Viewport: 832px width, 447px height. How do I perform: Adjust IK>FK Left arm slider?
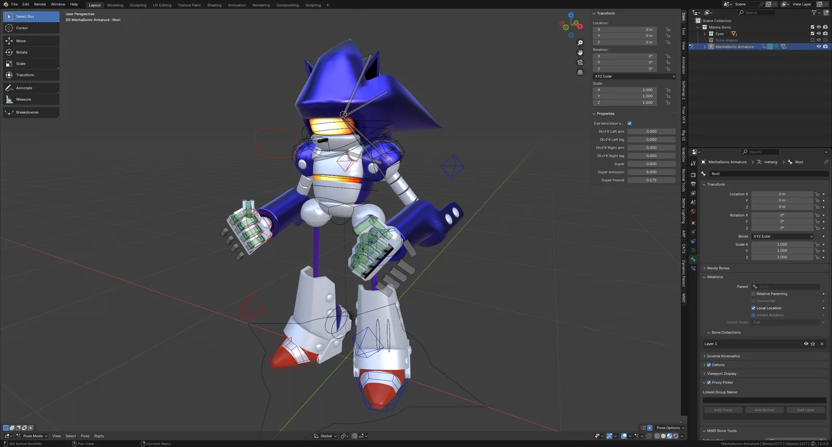tap(652, 132)
